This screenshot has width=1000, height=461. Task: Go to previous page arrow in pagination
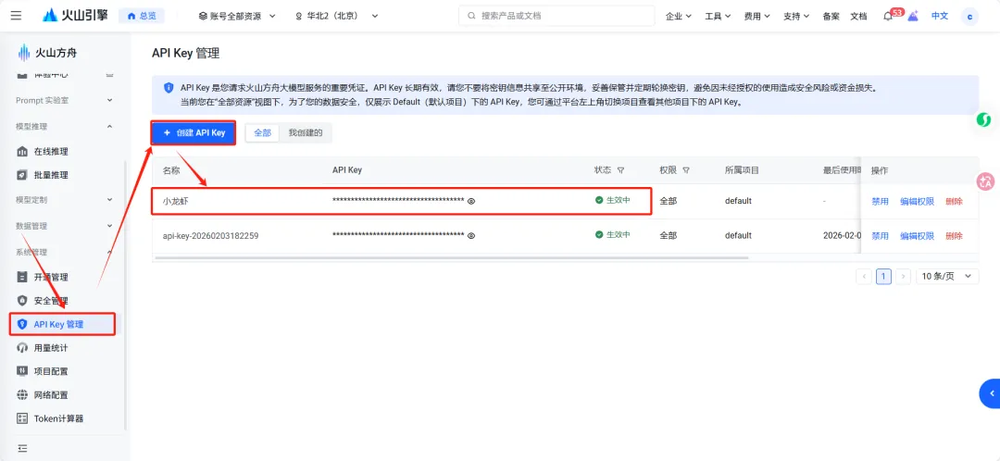(865, 276)
